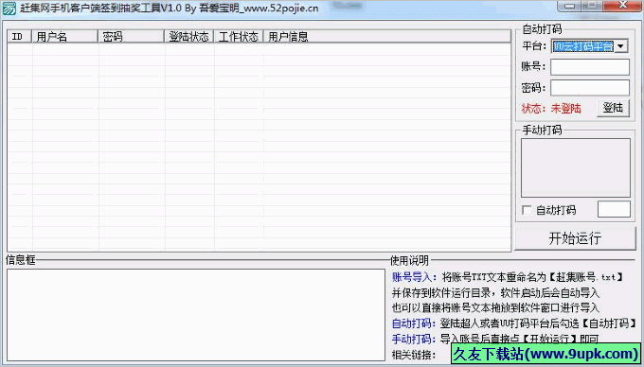Screen dimensions: 644x367
Task: Maximize the window
Action: tap(592, 6)
